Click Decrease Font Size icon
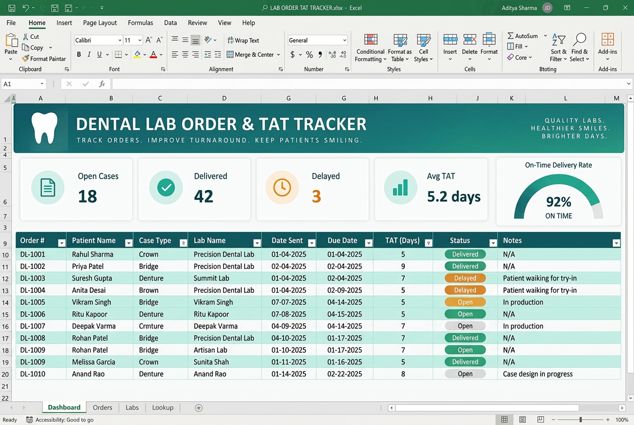Image resolution: width=634 pixels, height=425 pixels. (x=160, y=40)
